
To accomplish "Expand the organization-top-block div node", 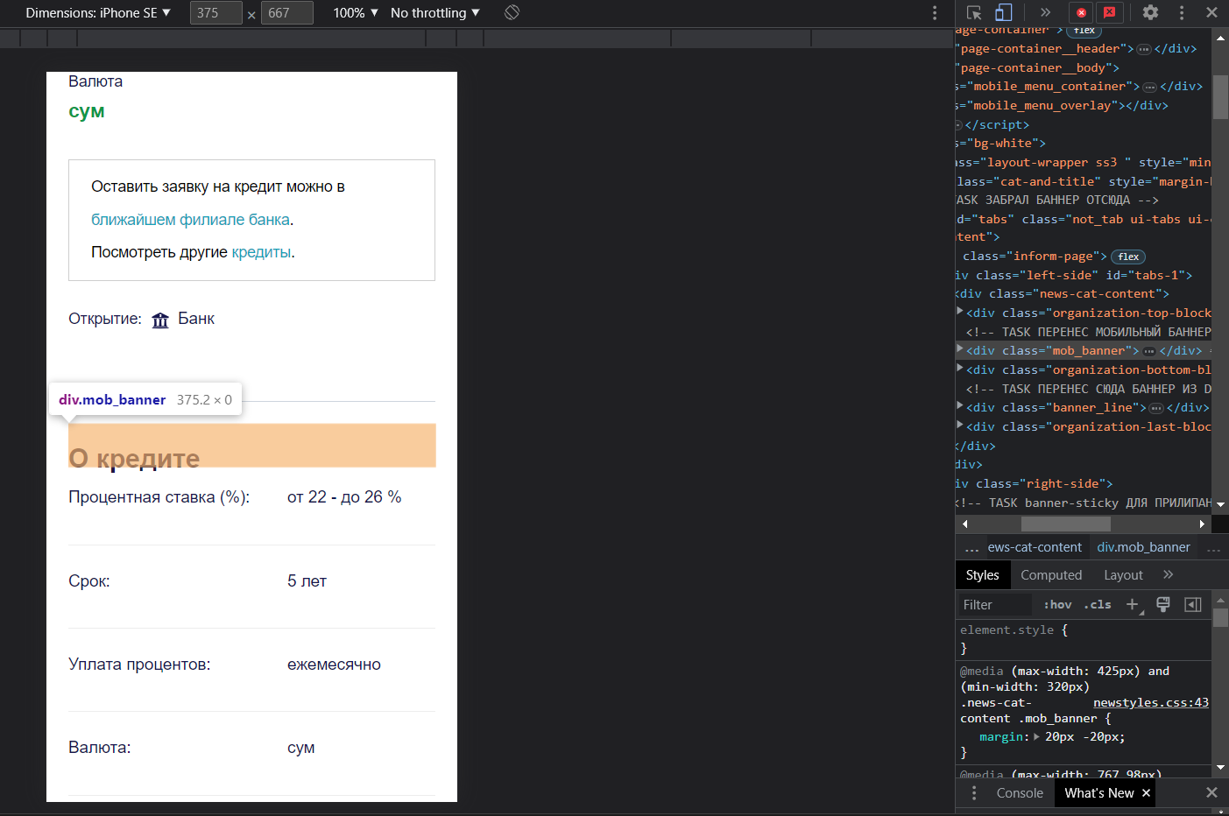I will click(x=960, y=312).
